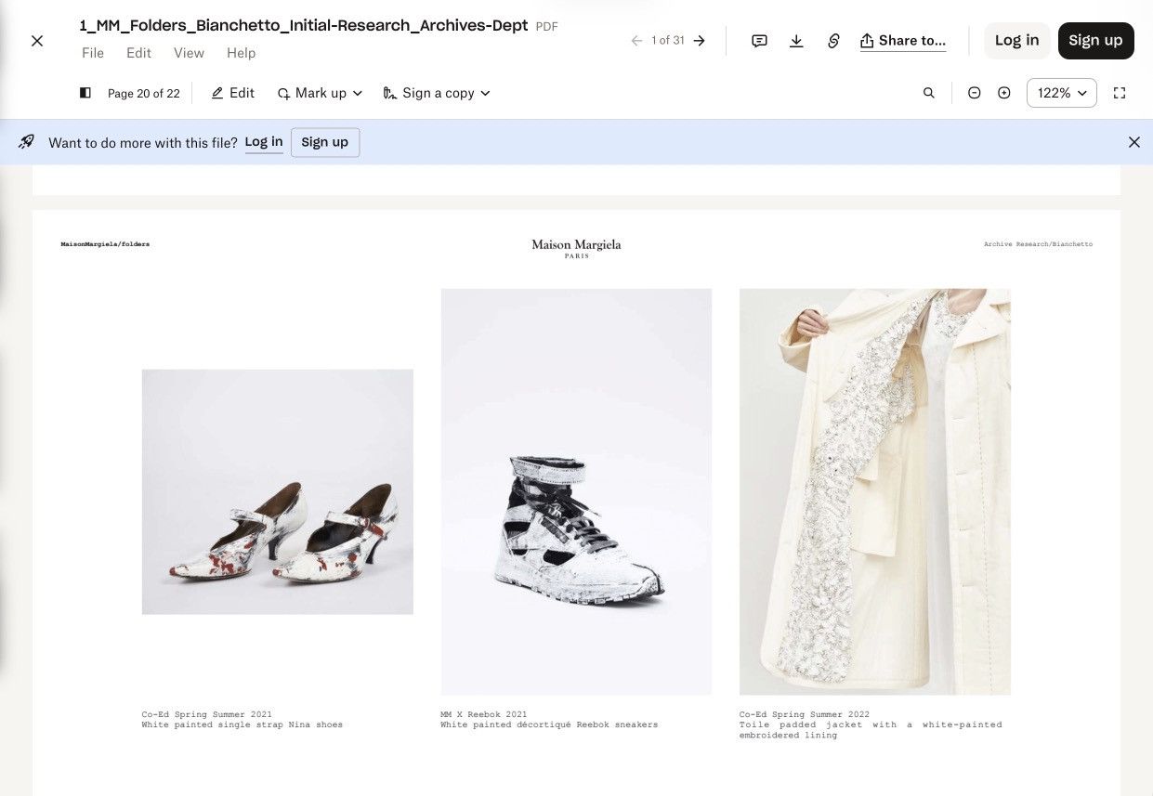Screen dimensions: 1153x796
Task: Copy link to file icon
Action: [x=833, y=41]
